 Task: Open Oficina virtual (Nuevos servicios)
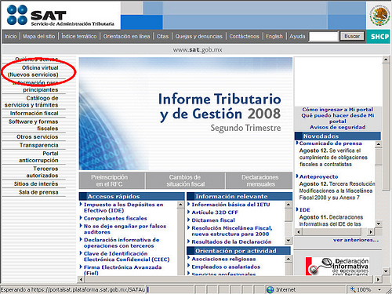33,71
